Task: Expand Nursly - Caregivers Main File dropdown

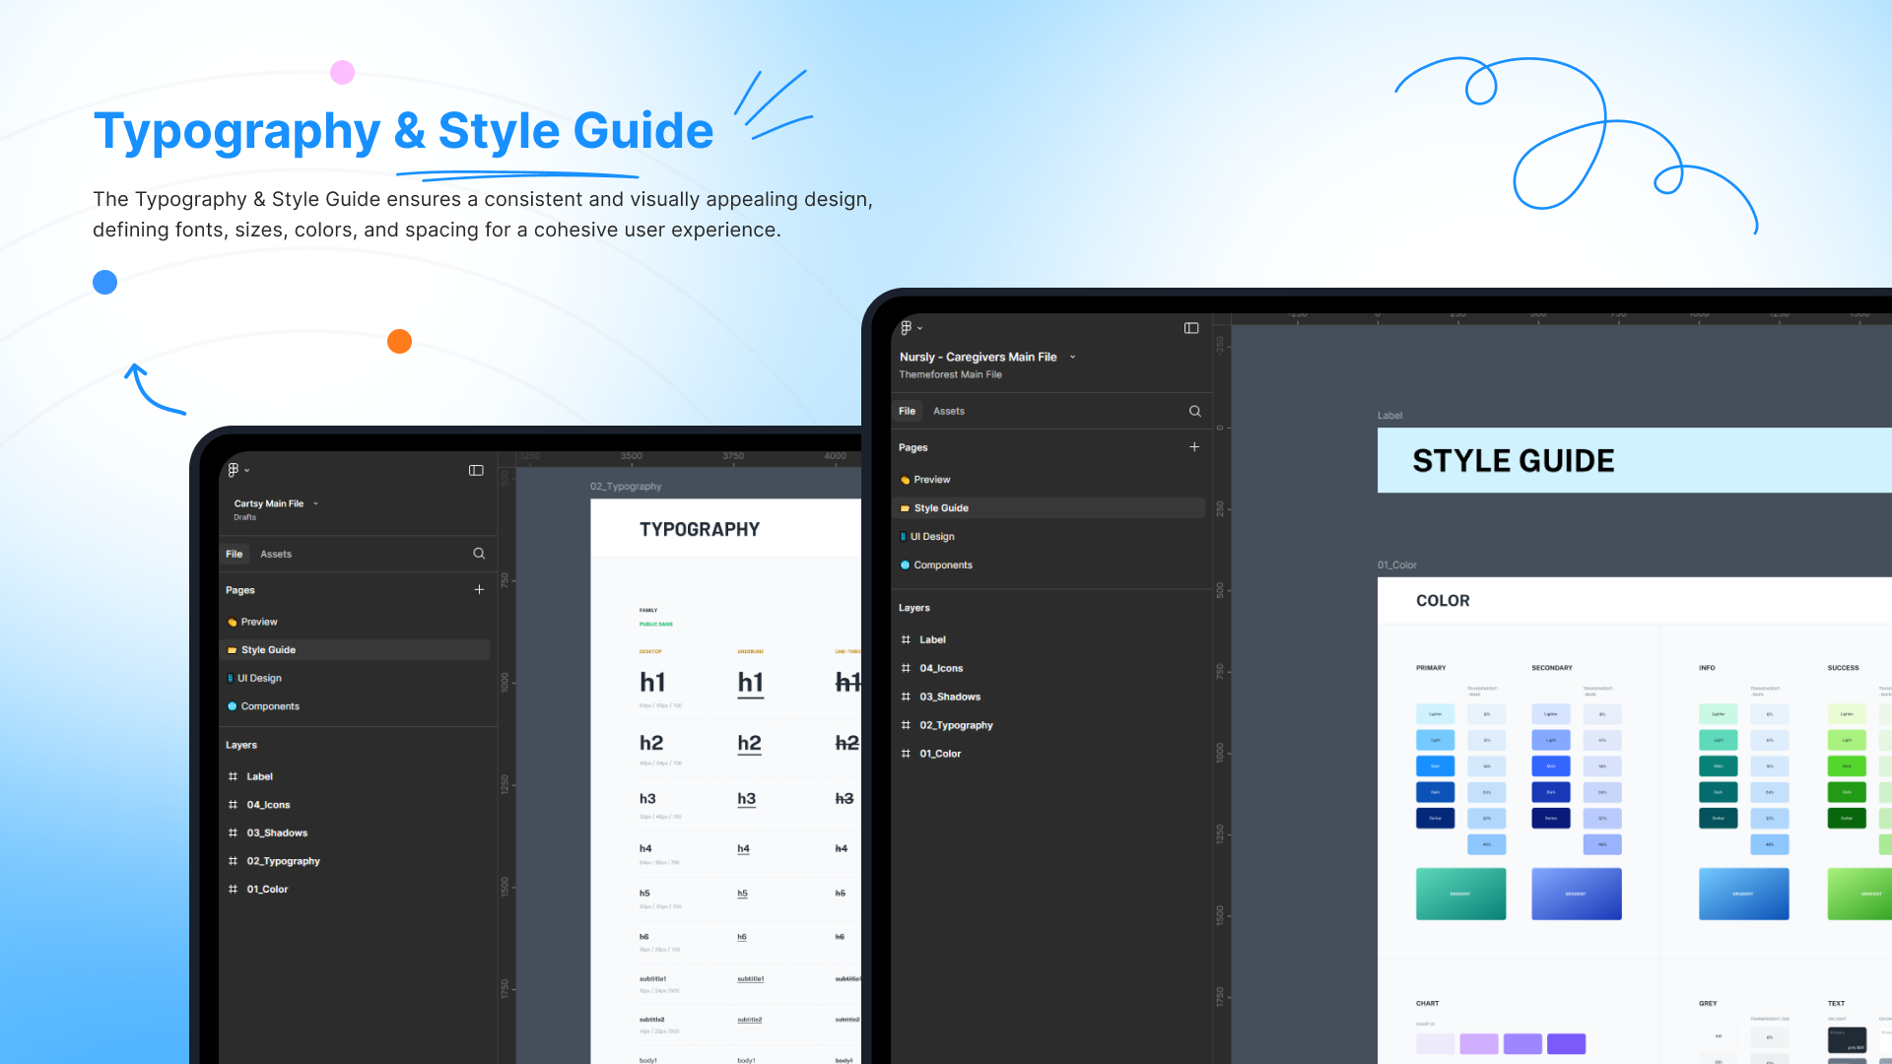Action: pos(1073,358)
